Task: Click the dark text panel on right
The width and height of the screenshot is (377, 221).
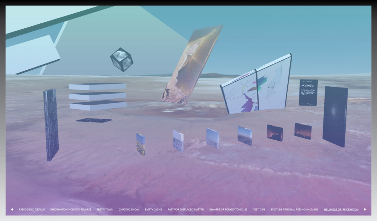Action: 308,92
